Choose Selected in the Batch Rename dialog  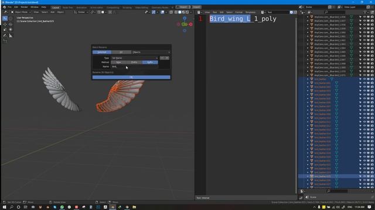tap(101, 52)
